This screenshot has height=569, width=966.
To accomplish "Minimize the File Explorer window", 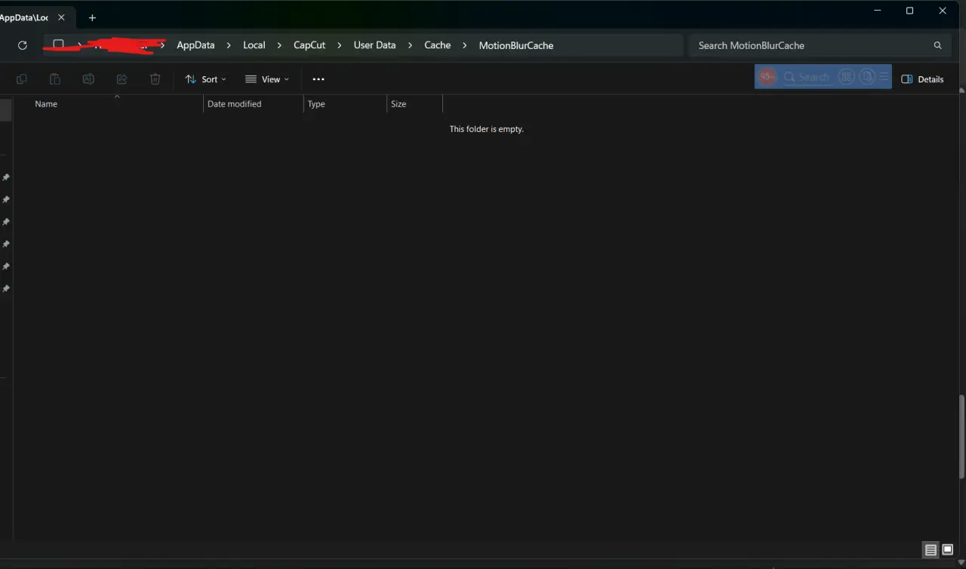I will 878,11.
